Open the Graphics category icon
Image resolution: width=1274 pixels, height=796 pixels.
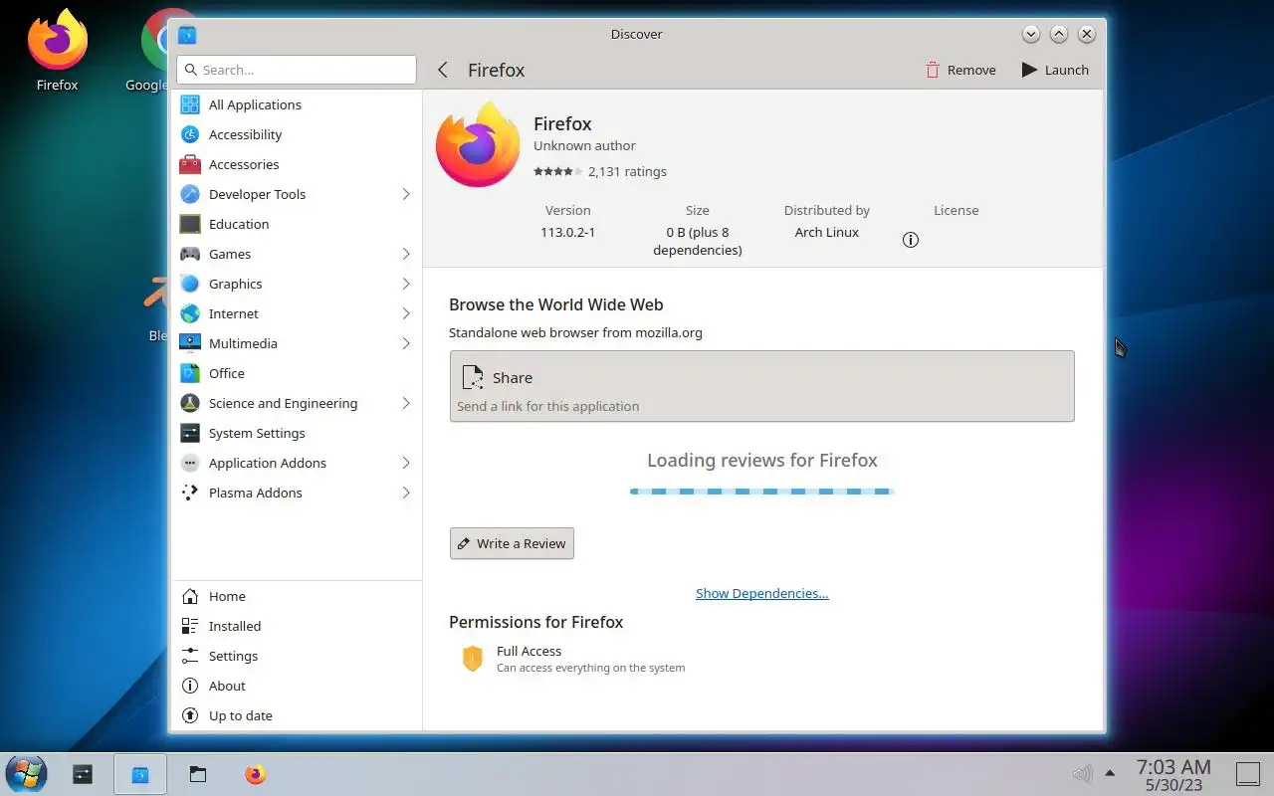tap(190, 284)
